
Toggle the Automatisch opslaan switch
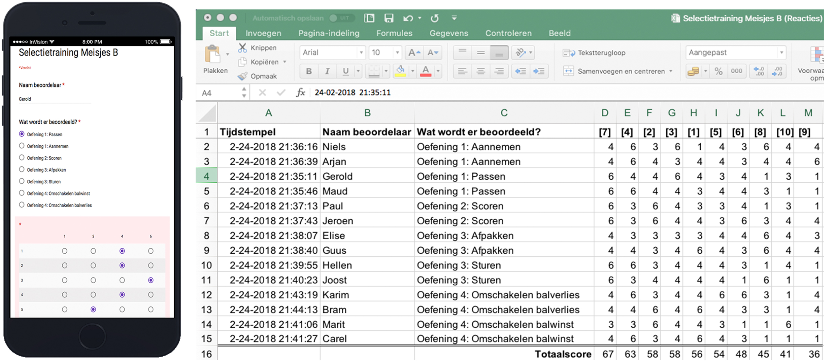[341, 18]
